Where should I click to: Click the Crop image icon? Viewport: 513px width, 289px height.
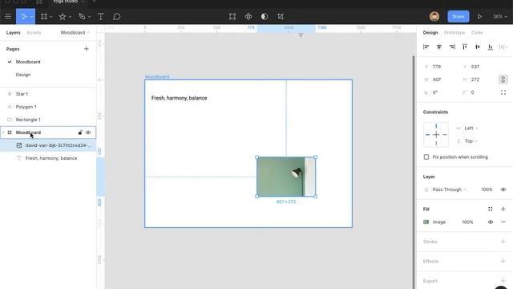point(281,16)
